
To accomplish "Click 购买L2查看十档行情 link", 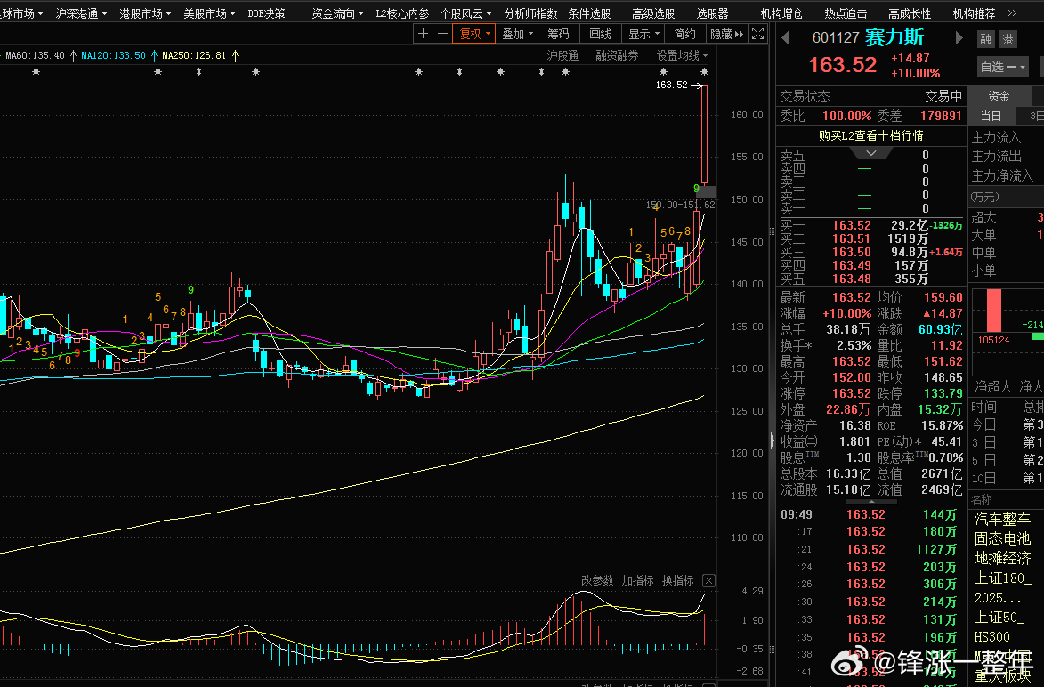I will coord(870,135).
